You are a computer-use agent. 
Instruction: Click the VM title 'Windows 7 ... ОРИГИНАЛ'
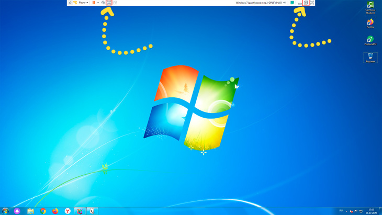pyautogui.click(x=259, y=3)
